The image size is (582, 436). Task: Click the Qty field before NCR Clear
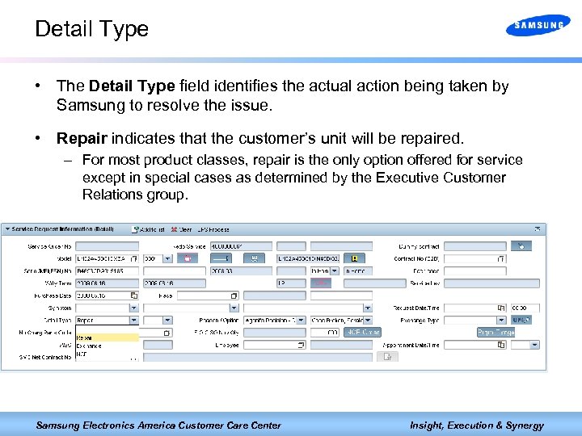pyautogui.click(x=324, y=333)
